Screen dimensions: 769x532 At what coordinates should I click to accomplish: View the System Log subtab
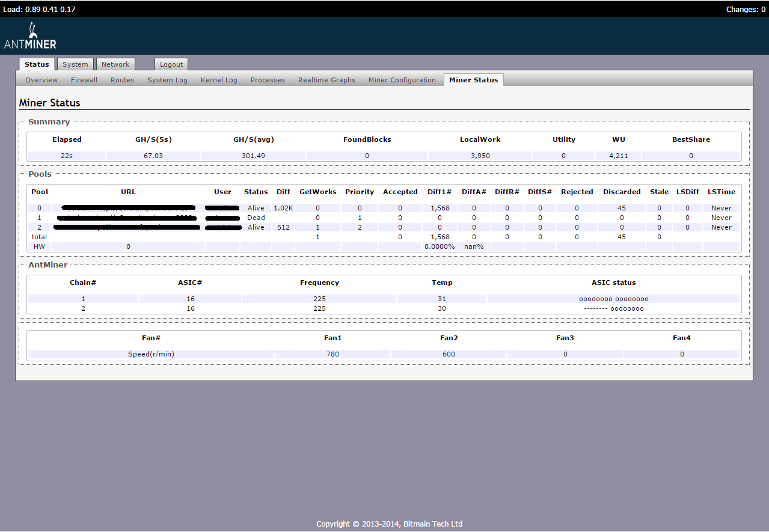pyautogui.click(x=167, y=80)
